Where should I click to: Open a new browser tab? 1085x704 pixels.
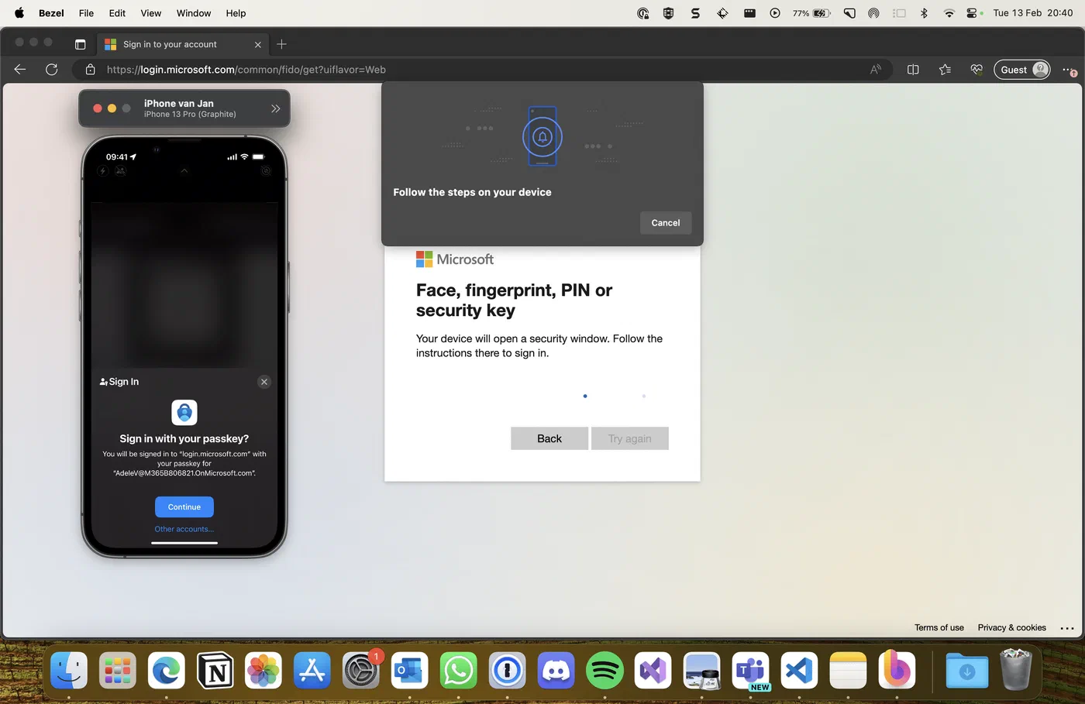[x=281, y=44]
